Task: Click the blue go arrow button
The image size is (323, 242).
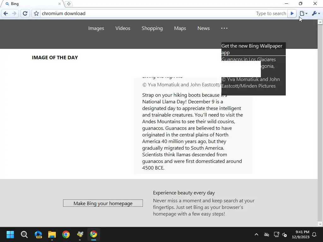Action: point(292,14)
